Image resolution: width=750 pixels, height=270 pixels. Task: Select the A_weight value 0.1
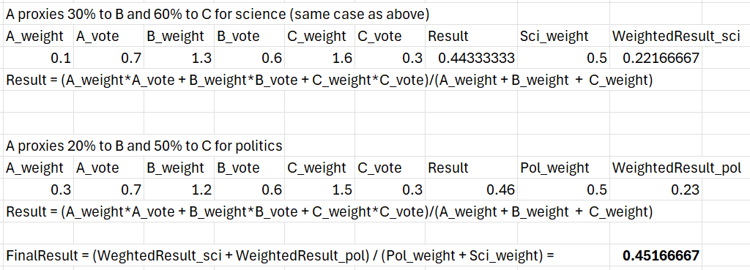38,59
